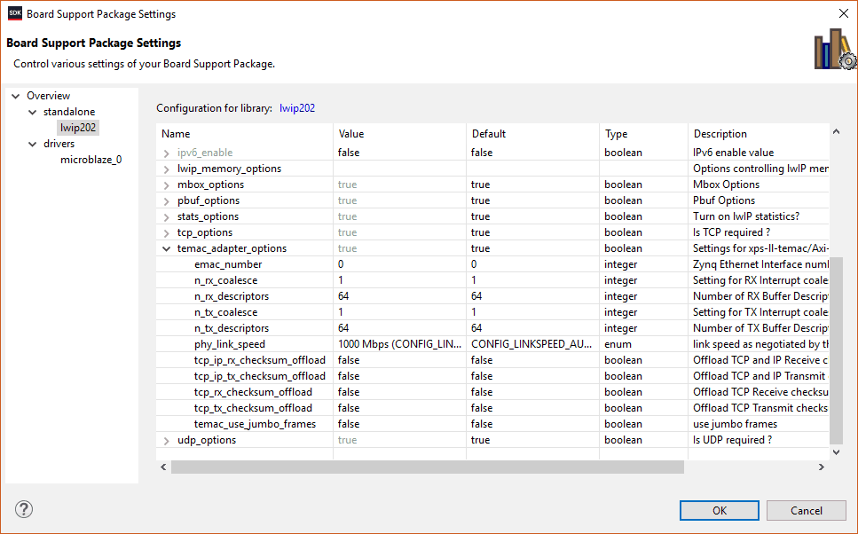
Task: Click the bookshelf settings image in header
Action: tap(834, 49)
